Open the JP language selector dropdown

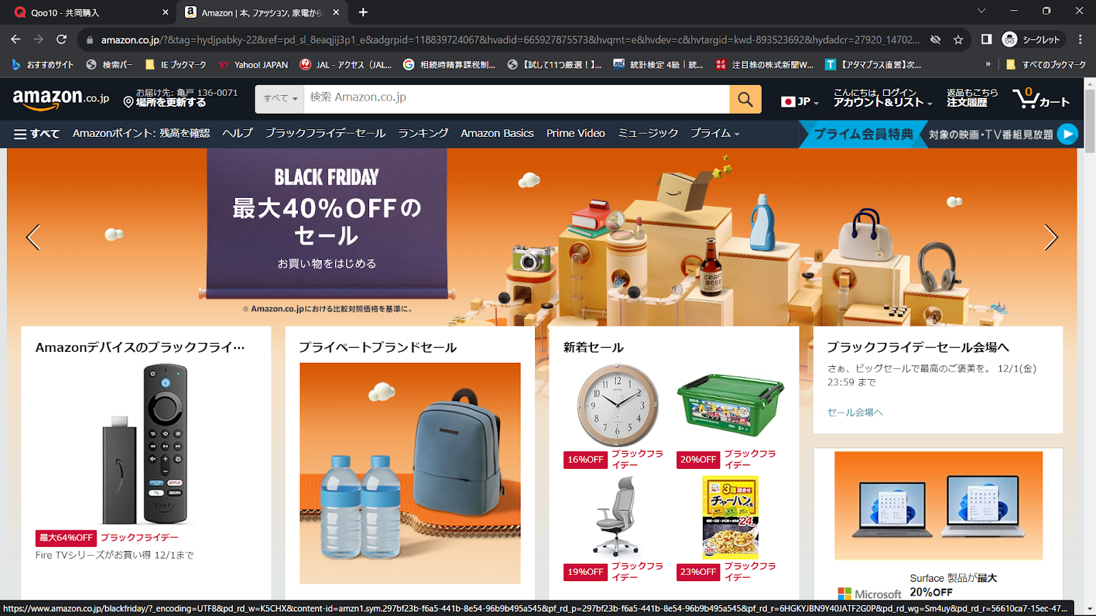point(800,101)
